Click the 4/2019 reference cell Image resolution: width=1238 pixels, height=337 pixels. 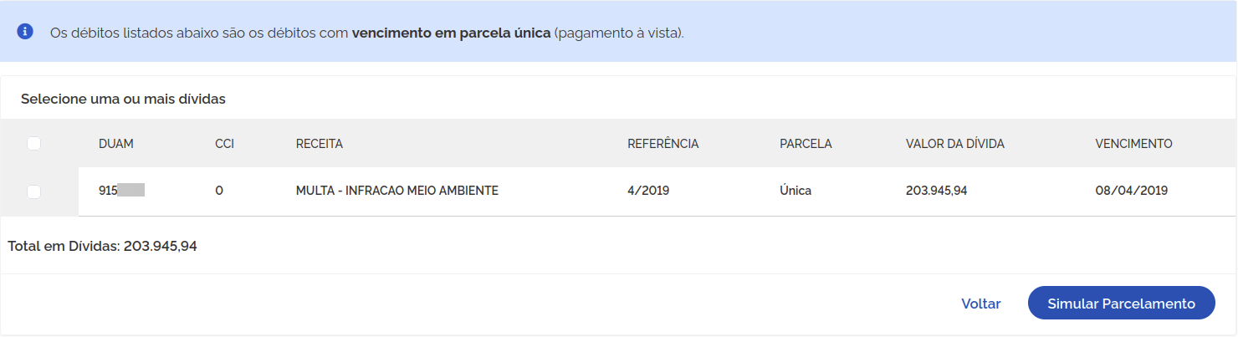(x=648, y=191)
